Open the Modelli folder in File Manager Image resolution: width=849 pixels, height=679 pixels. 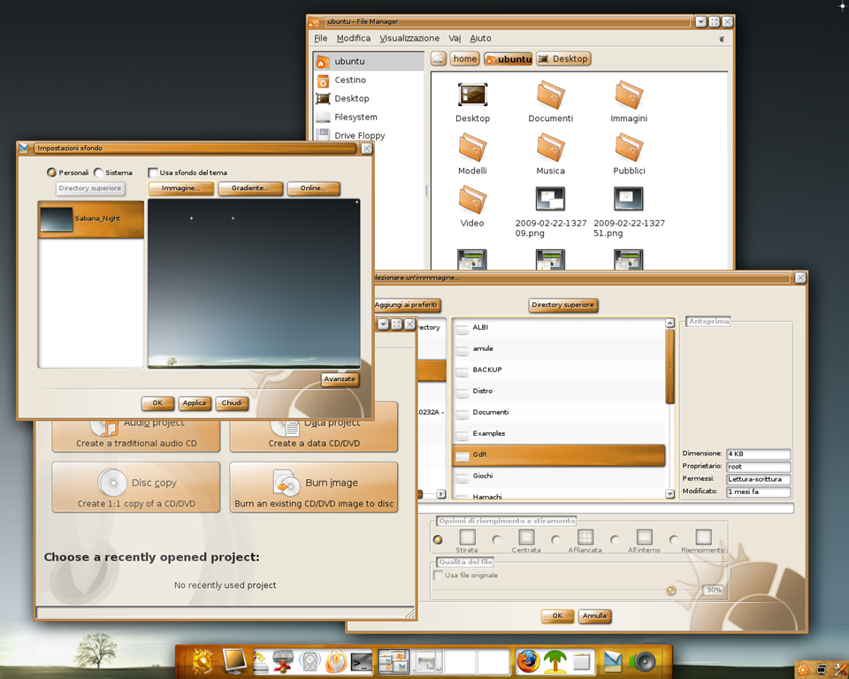472,155
